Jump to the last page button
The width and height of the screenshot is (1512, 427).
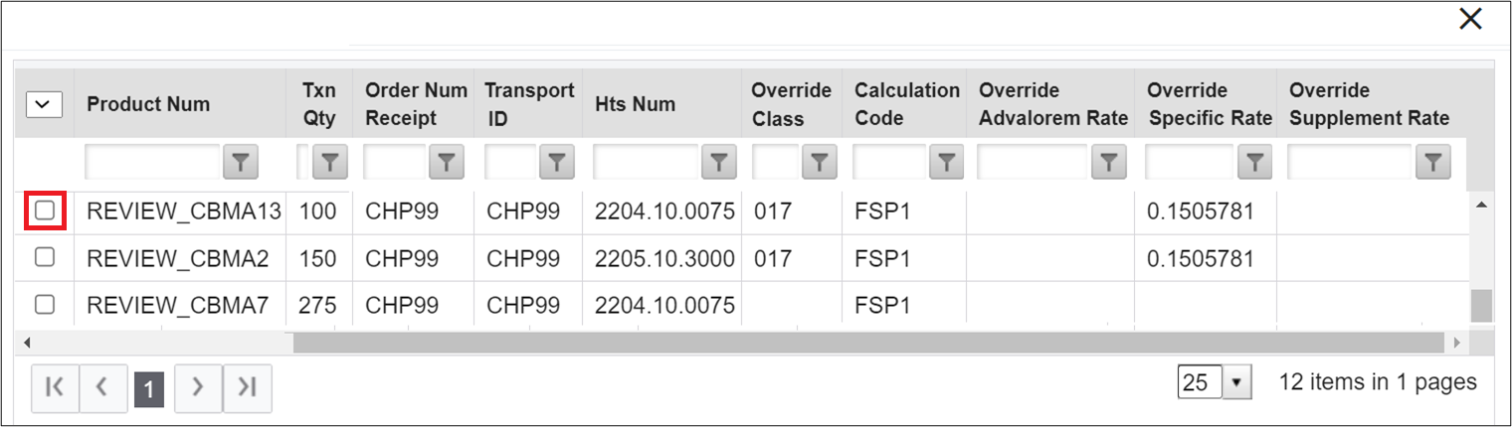click(x=247, y=388)
